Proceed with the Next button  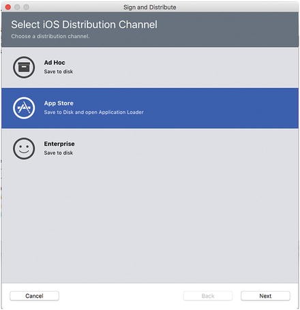coord(265,296)
